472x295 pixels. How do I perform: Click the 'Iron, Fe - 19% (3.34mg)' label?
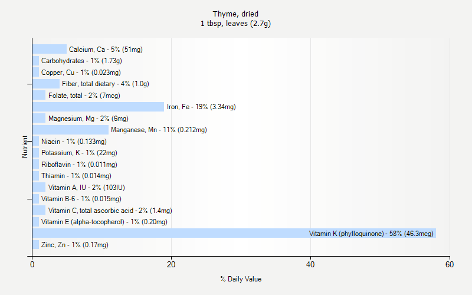201,107
